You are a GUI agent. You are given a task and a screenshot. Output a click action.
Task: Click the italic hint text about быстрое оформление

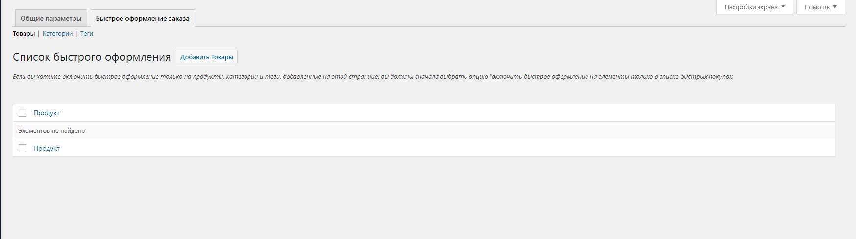point(372,77)
